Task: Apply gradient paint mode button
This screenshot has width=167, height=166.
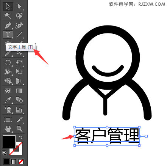Action: pos(14,161)
